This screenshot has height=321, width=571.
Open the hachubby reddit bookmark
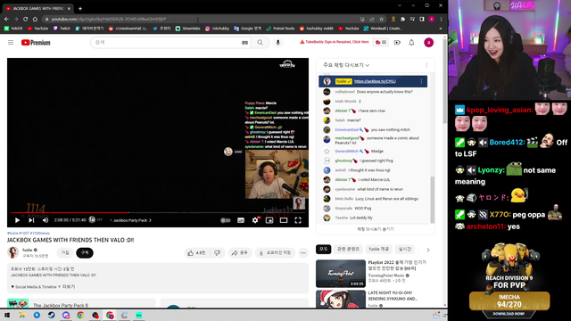(x=316, y=29)
